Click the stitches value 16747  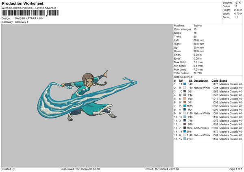pyautogui.click(x=238, y=3)
